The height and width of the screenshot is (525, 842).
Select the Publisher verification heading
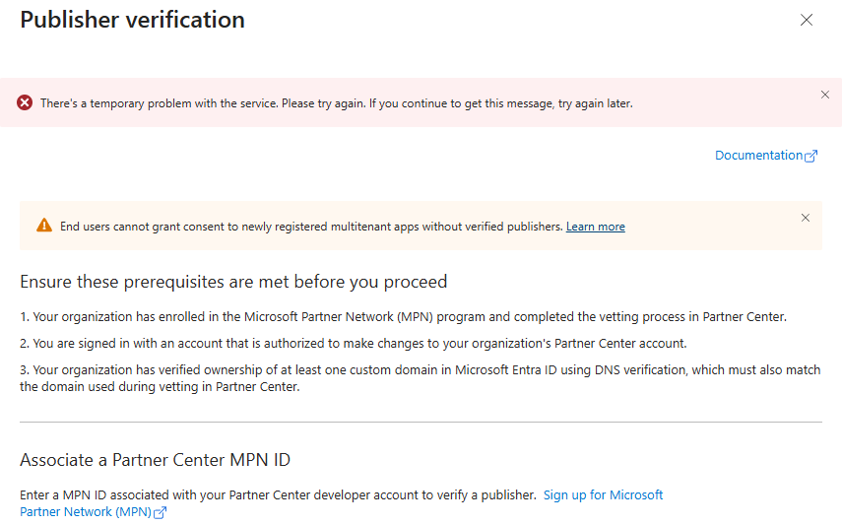[x=132, y=20]
